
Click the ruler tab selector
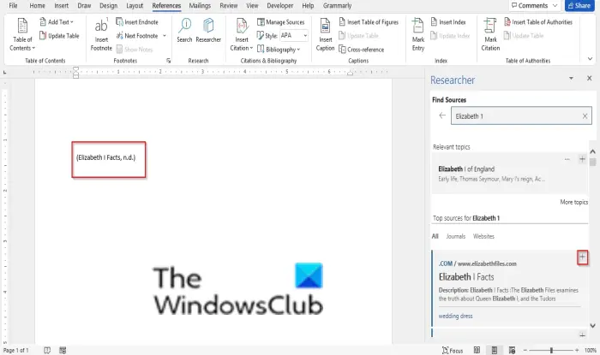4,72
